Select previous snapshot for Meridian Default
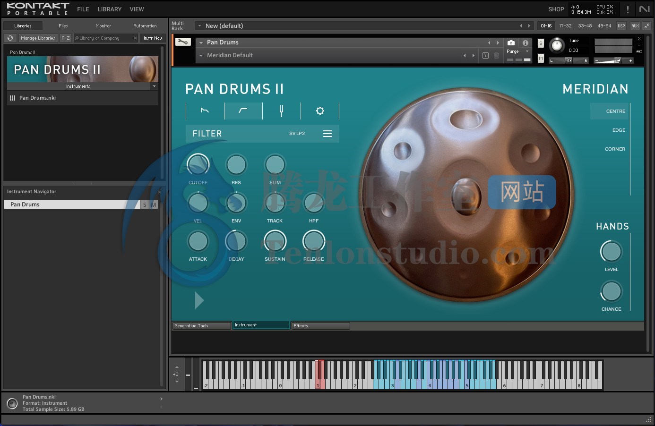Screen dimensions: 655x426 click(x=465, y=55)
